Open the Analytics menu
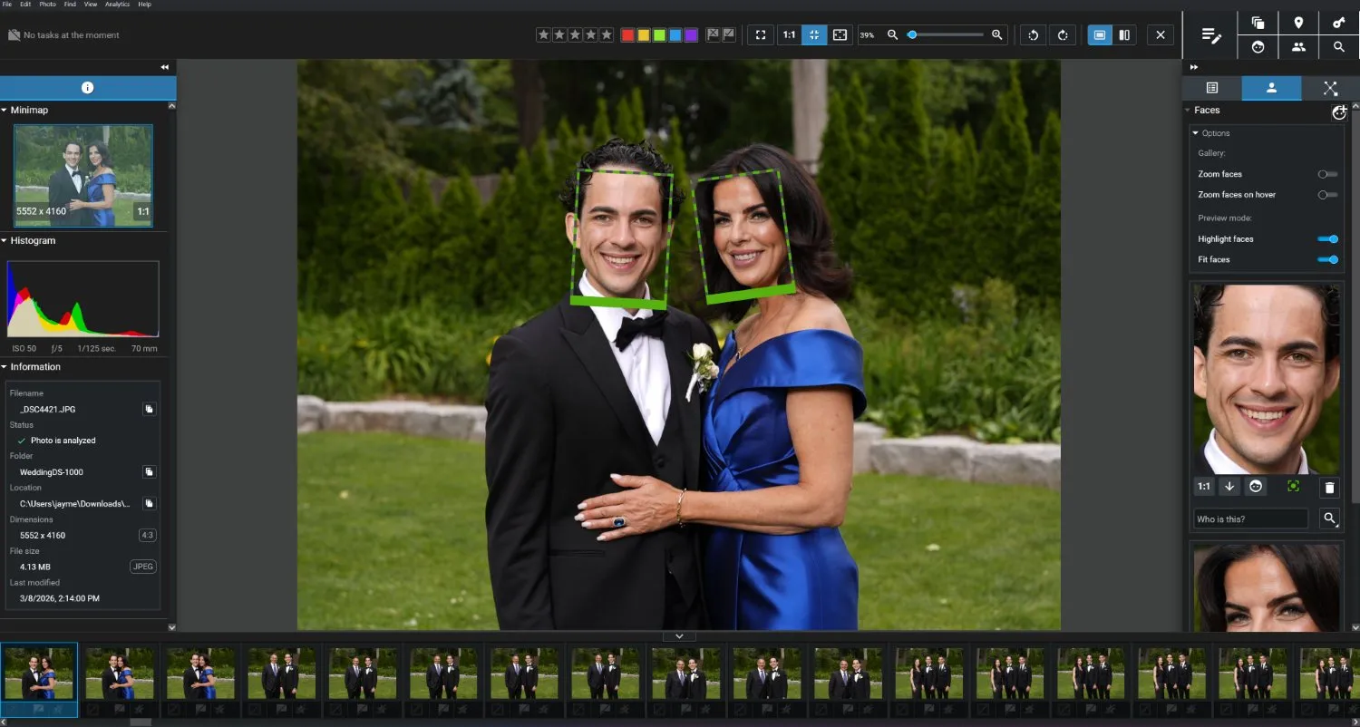 (117, 5)
